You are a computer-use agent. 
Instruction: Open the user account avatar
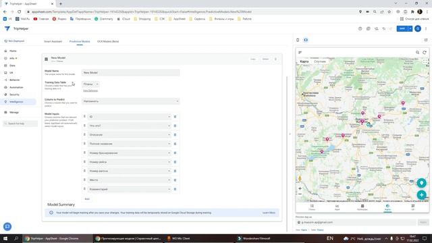(x=418, y=28)
